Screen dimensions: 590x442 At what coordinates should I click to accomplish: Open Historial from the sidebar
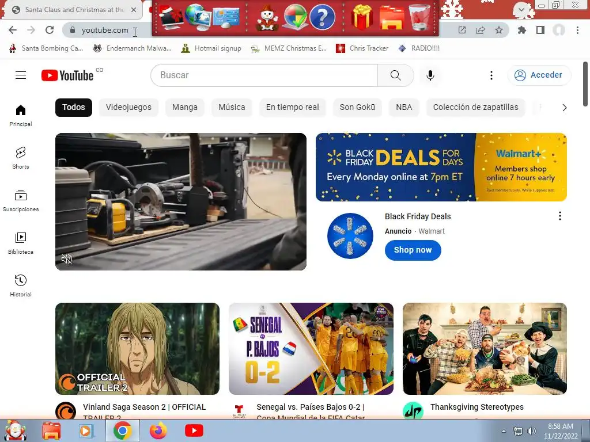[x=21, y=285]
